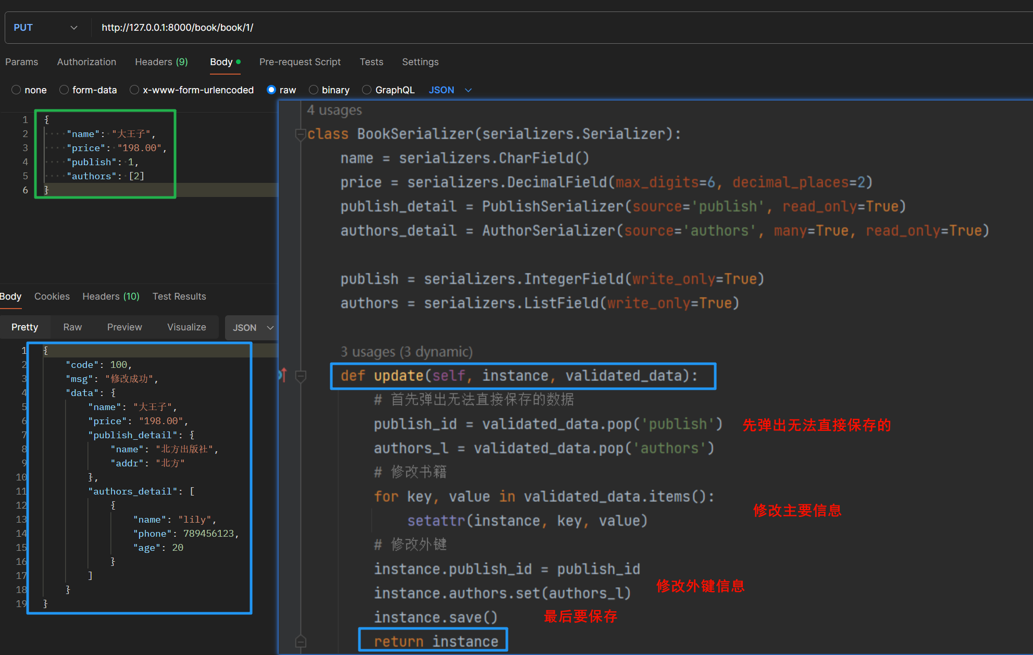Click the 'class BookSerializer' declaration line
Image resolution: width=1033 pixels, height=655 pixels.
[x=494, y=134]
